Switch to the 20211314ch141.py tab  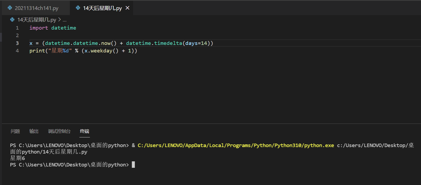36,8
